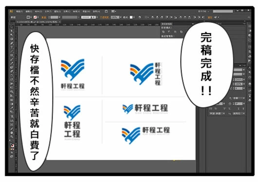
Task: Click the graphic Style swatch in control bar
Action: pyautogui.click(x=131, y=17)
